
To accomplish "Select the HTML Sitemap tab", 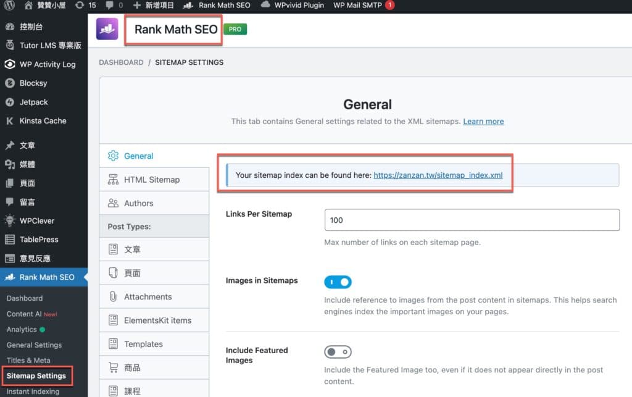I will [154, 180].
